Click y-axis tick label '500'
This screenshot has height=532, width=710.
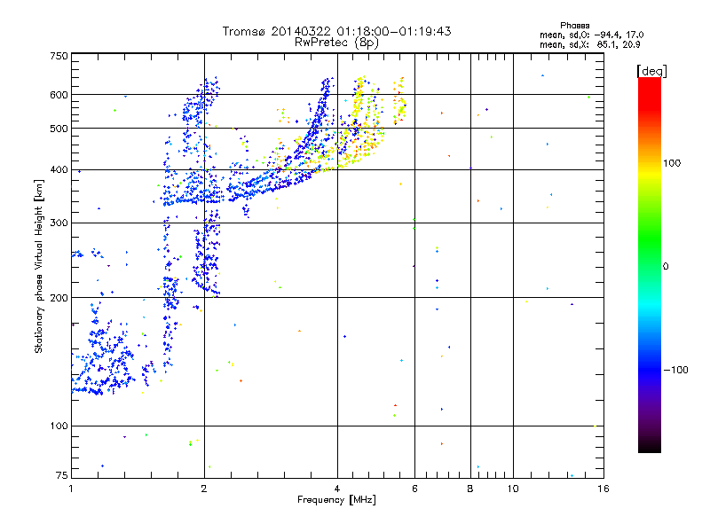click(x=59, y=129)
